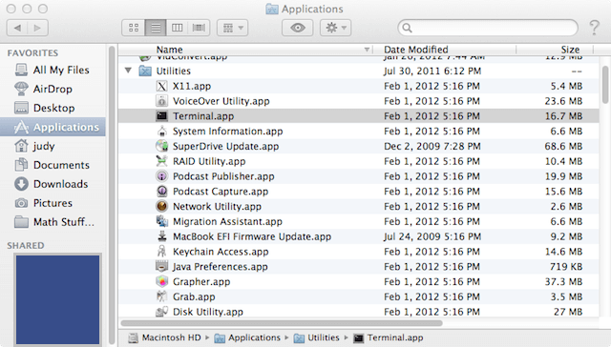Click the Applications folder icon in title bar
The height and width of the screenshot is (347, 611).
point(272,9)
